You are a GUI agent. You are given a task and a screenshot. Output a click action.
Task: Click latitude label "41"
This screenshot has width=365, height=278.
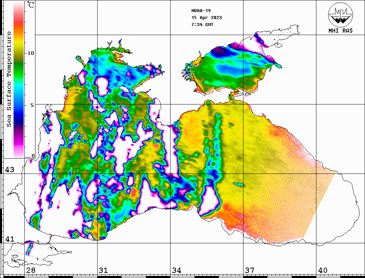(x=9, y=239)
